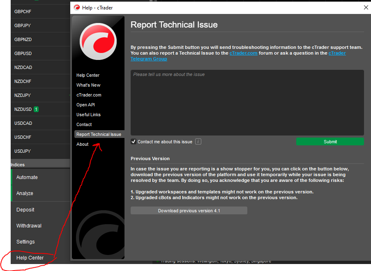Open the What's New section
The width and height of the screenshot is (371, 271).
click(88, 85)
